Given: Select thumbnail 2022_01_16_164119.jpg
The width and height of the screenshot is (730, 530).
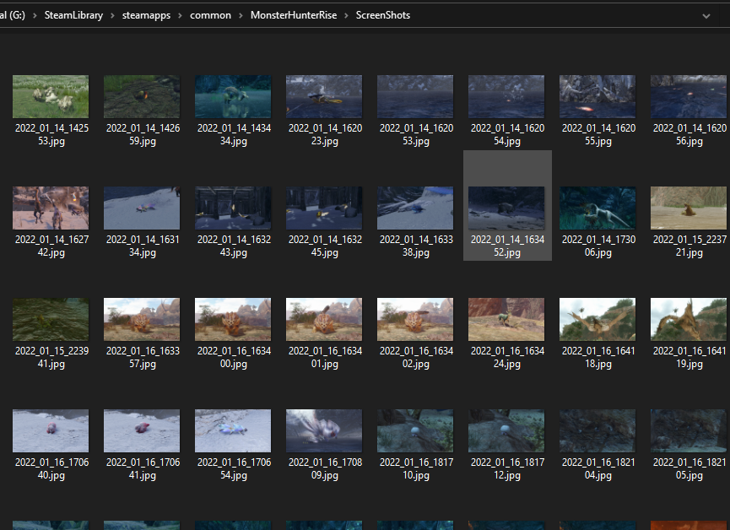Looking at the screenshot, I should tap(689, 319).
